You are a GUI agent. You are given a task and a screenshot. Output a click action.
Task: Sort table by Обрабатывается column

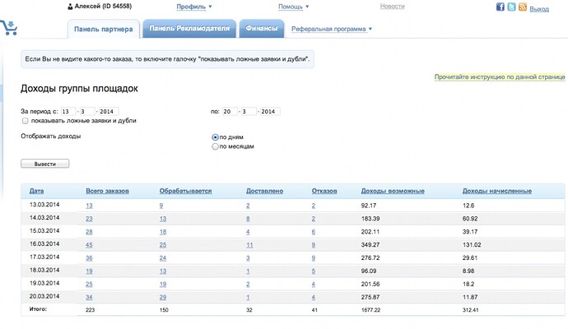coord(185,191)
